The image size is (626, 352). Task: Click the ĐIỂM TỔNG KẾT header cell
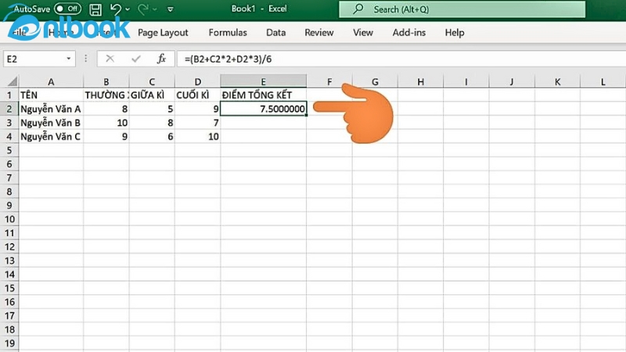click(264, 95)
